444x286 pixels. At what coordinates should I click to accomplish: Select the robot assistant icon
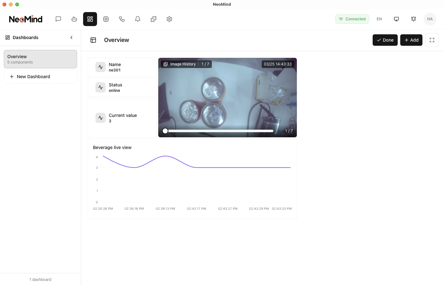click(x=74, y=19)
